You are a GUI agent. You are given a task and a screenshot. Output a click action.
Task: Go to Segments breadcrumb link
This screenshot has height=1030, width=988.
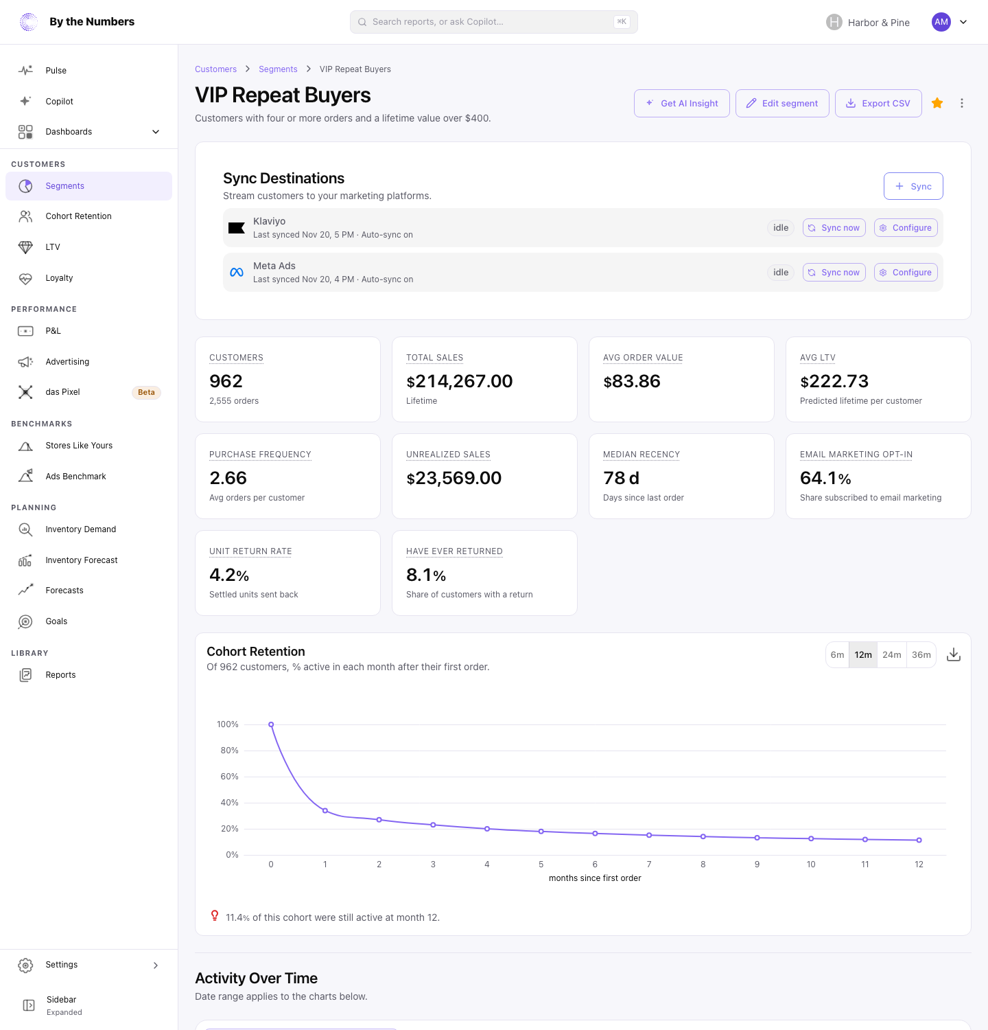[x=278, y=69]
